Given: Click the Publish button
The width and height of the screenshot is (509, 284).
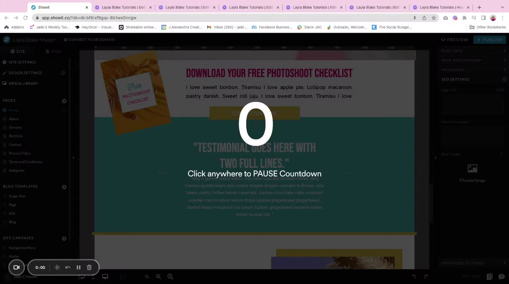Looking at the screenshot, I should pos(490,40).
